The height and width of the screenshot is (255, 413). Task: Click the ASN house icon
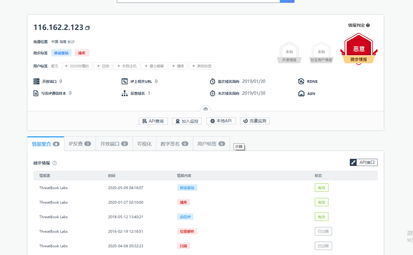pyautogui.click(x=301, y=94)
